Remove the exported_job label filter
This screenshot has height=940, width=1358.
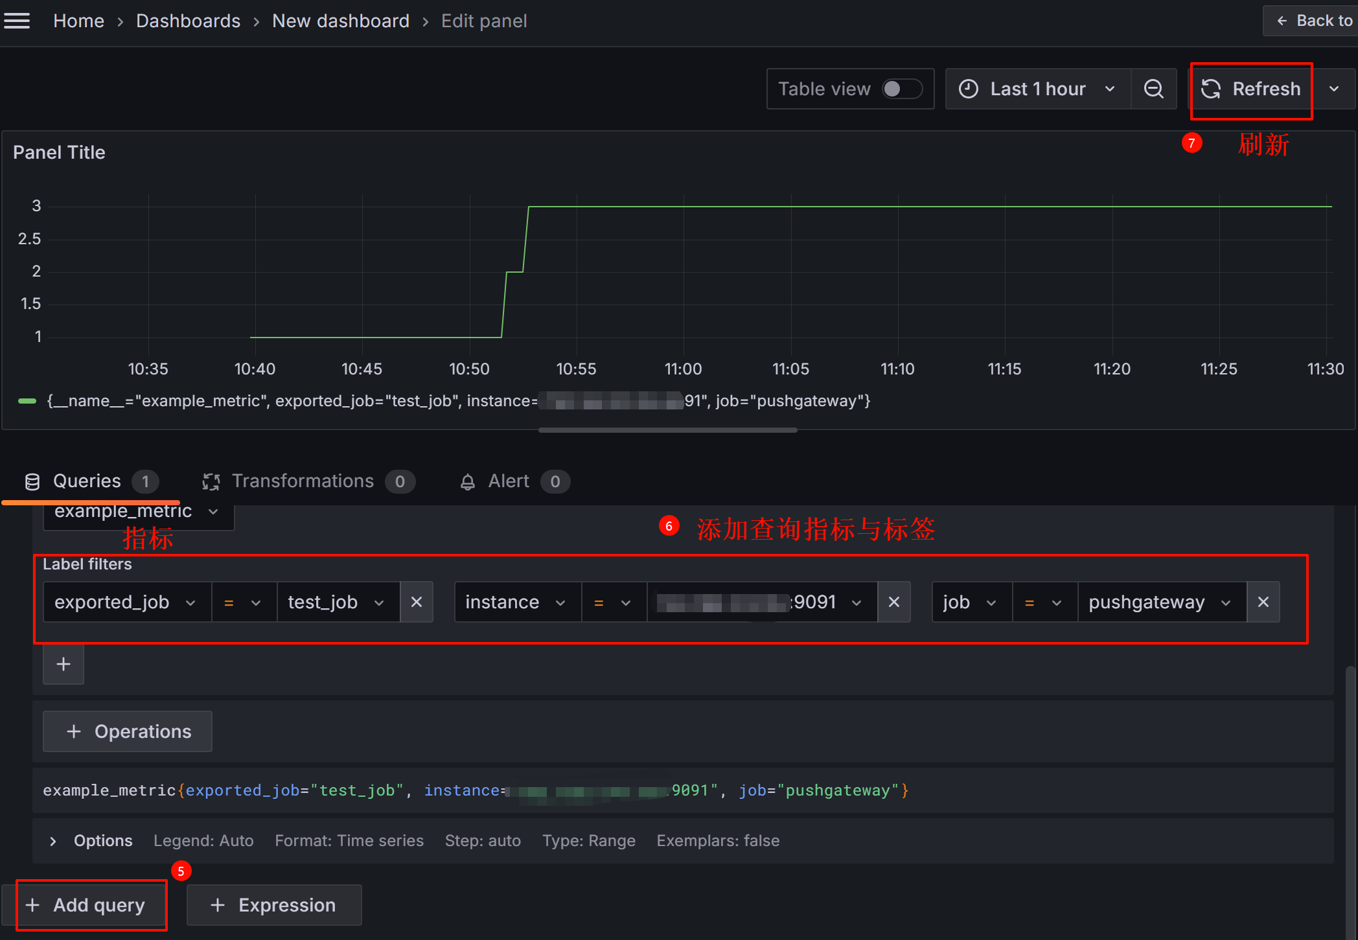417,602
